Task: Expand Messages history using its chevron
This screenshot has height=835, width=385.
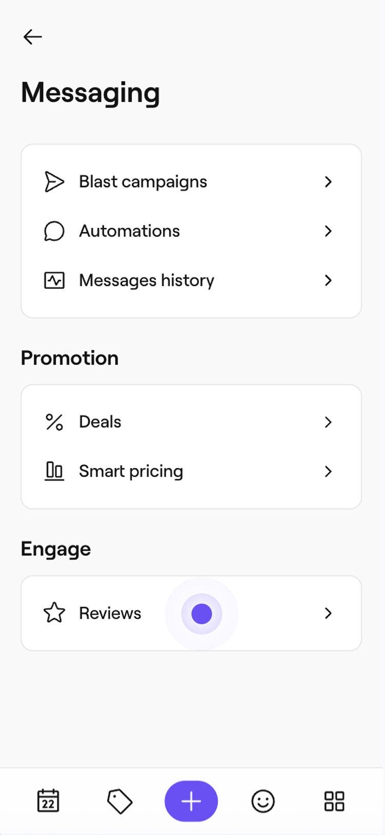Action: (x=329, y=281)
